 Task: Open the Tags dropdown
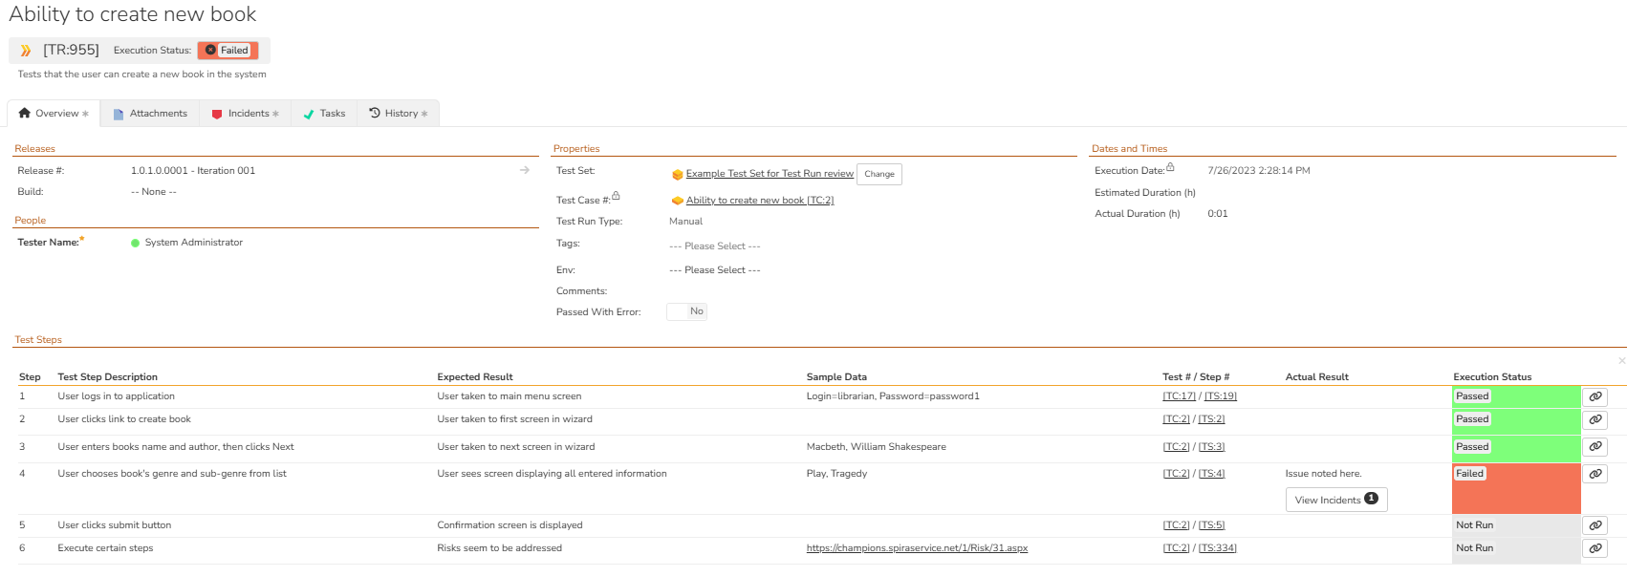point(715,246)
